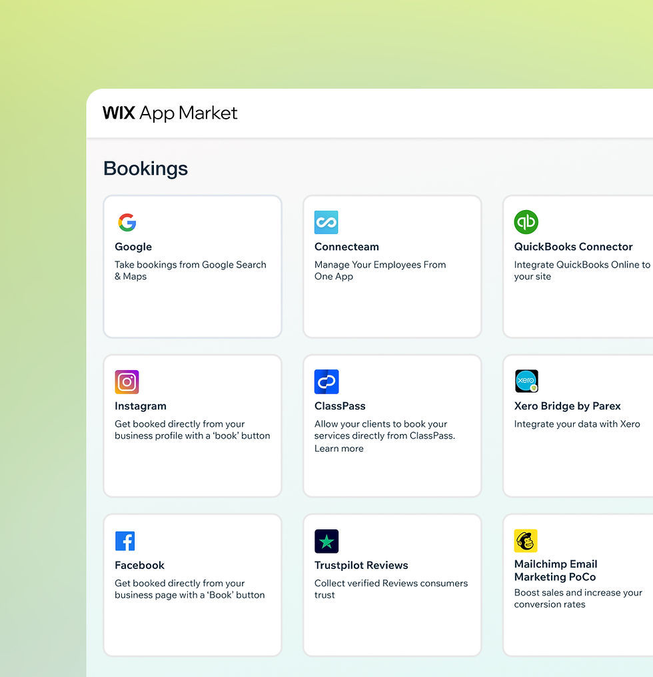Click the Facebook app icon

pos(125,541)
